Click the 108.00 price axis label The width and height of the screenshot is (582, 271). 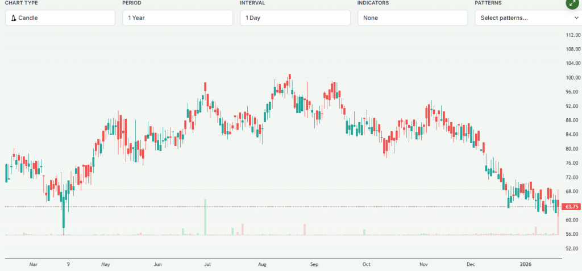click(x=573, y=49)
